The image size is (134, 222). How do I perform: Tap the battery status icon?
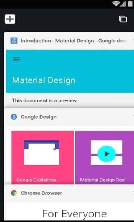click(x=130, y=3)
